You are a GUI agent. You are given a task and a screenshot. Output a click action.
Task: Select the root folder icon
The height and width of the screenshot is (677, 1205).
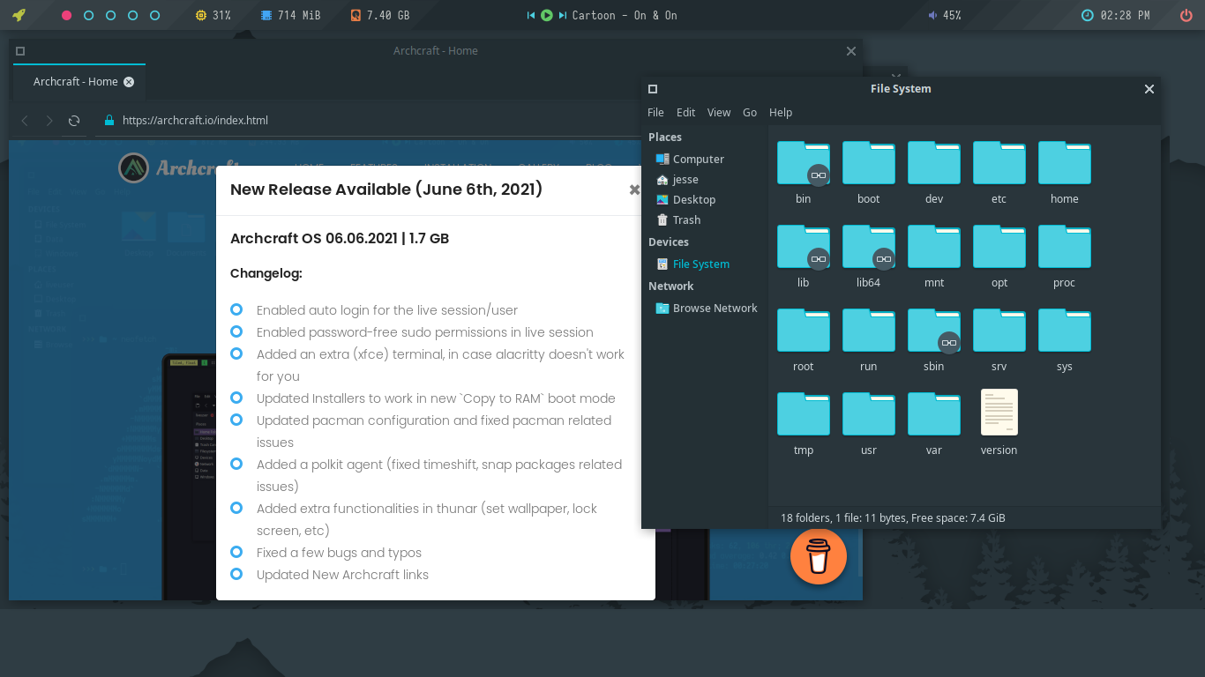(x=804, y=331)
